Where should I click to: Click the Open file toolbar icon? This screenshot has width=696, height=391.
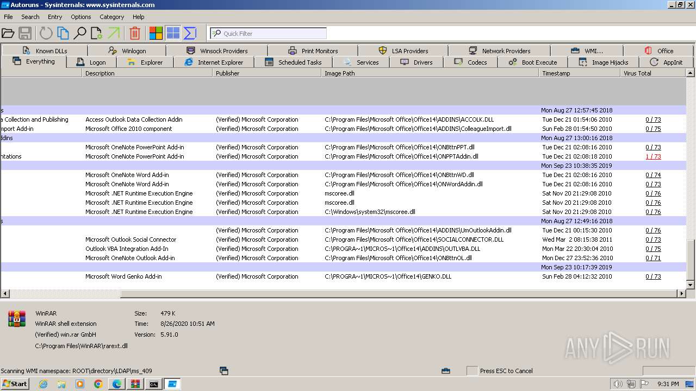pos(8,33)
